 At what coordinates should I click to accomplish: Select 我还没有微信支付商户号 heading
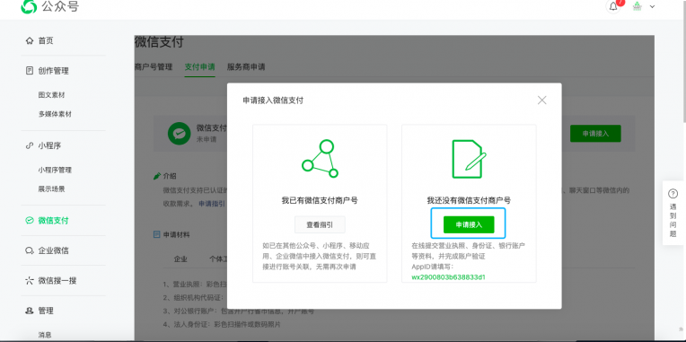(469, 201)
